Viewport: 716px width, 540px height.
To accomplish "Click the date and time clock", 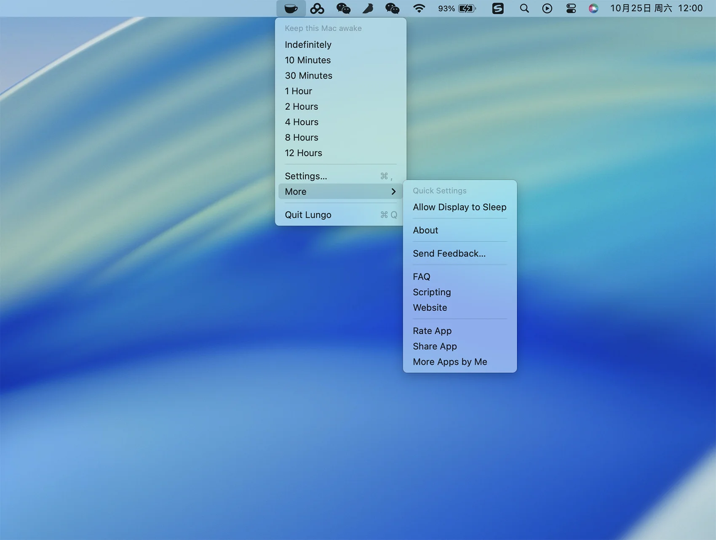I will pos(656,8).
